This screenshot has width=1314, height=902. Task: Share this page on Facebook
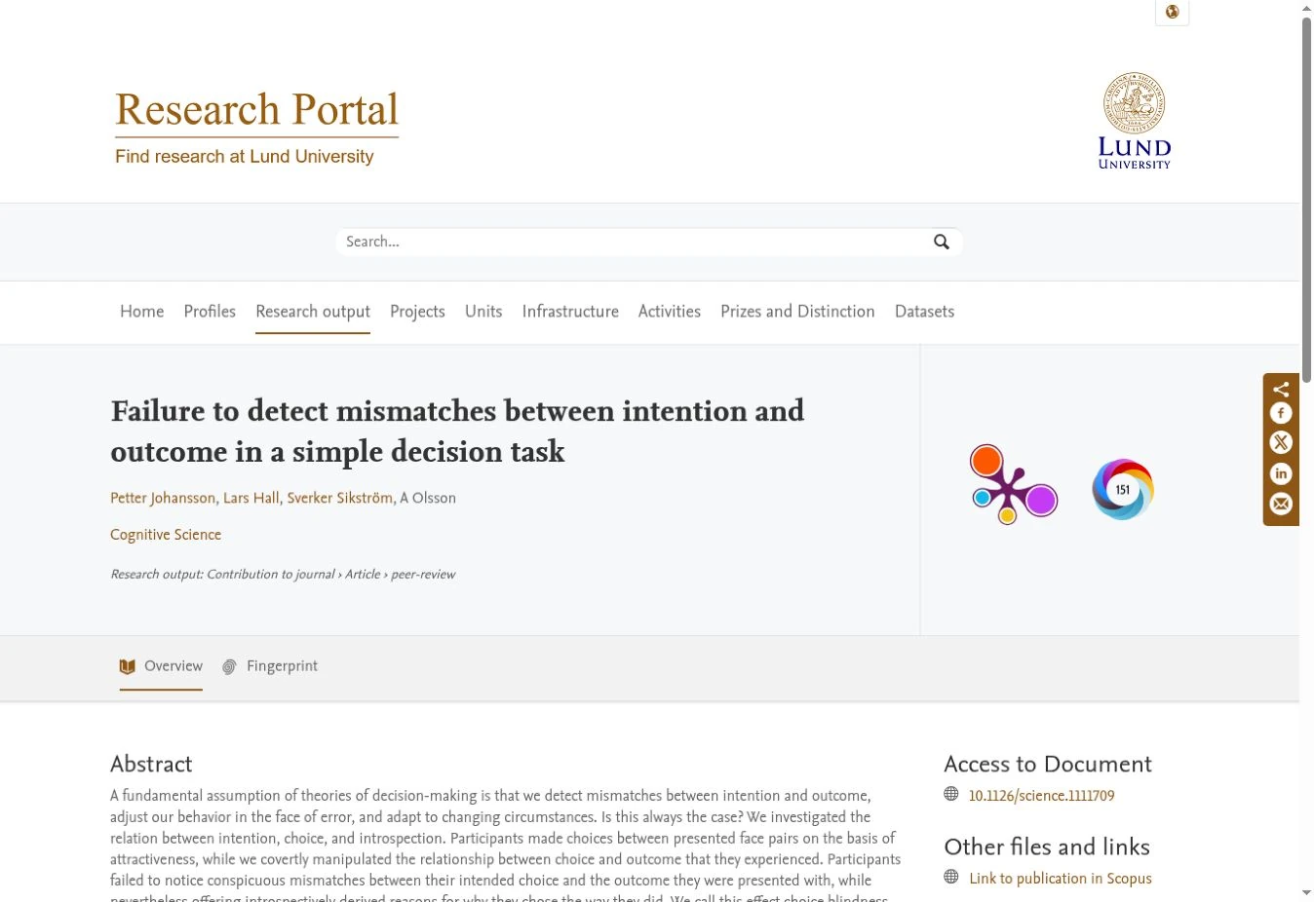[x=1281, y=414]
